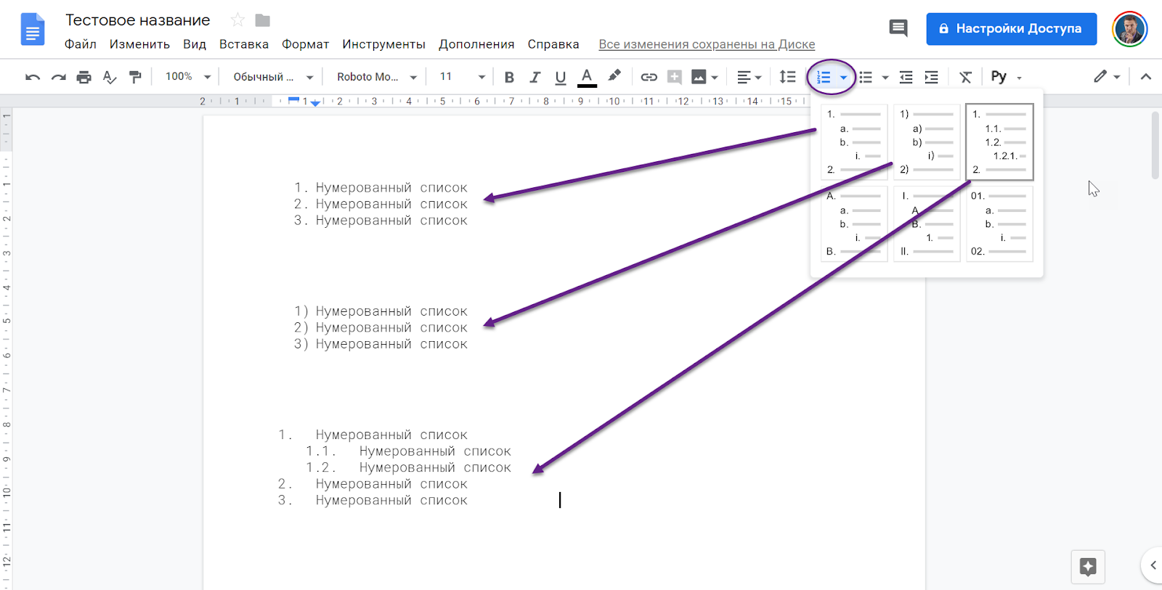The image size is (1162, 590).
Task: Insert a link with chain icon
Action: coord(649,77)
